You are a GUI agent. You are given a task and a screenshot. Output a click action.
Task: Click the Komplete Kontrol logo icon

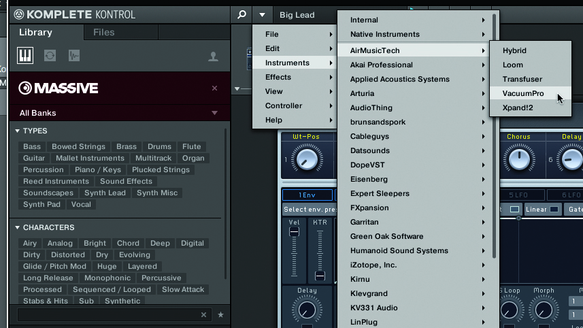(18, 14)
